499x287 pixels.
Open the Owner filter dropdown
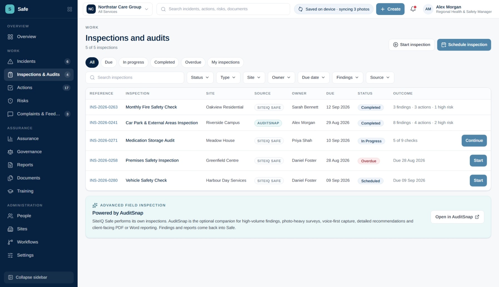tap(281, 77)
